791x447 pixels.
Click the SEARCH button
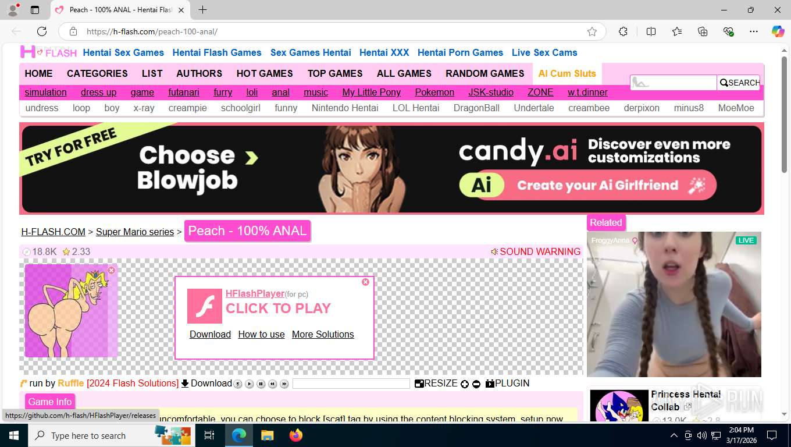pyautogui.click(x=739, y=83)
